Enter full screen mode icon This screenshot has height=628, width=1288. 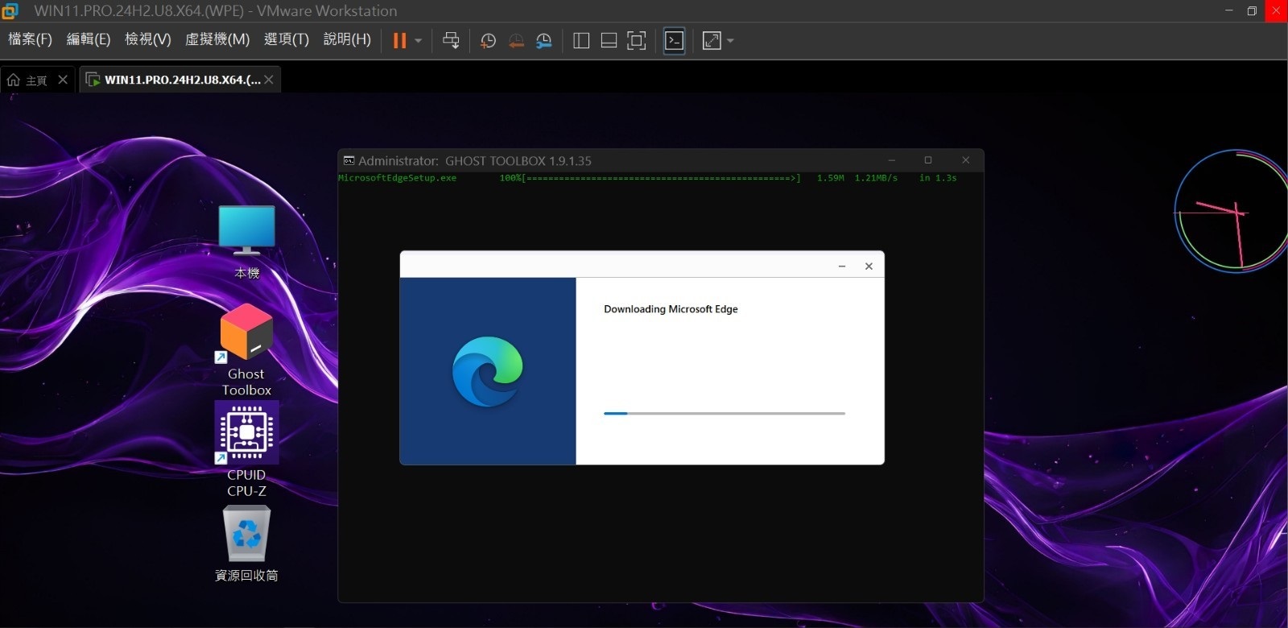(636, 40)
